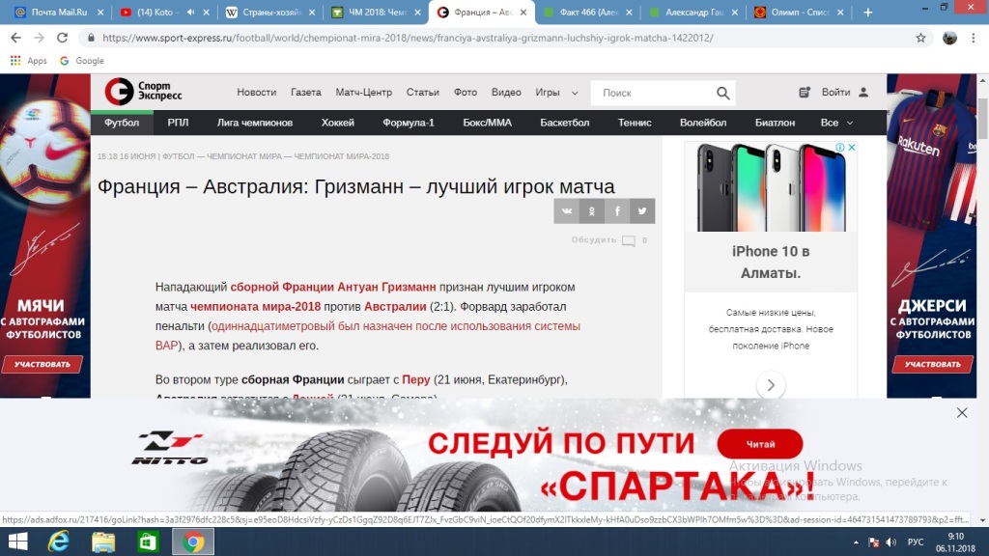Open the Видео section

[506, 92]
